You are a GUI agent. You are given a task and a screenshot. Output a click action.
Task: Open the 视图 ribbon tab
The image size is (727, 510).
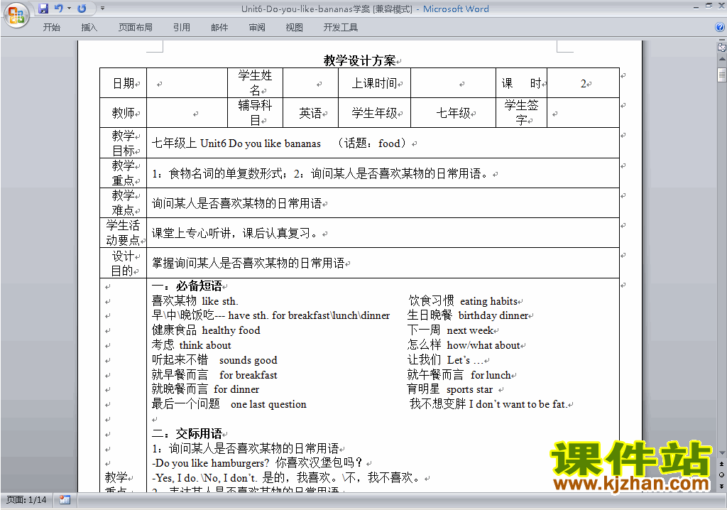tap(294, 28)
